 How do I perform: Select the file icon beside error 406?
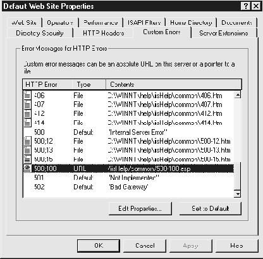tap(27, 95)
